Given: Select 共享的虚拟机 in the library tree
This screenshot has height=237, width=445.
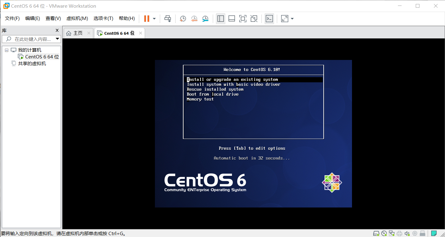Looking at the screenshot, I should coord(32,64).
